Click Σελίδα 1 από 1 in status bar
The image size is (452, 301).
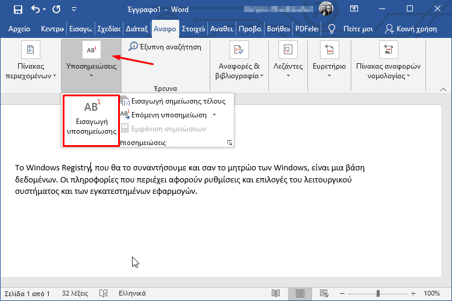(27, 294)
